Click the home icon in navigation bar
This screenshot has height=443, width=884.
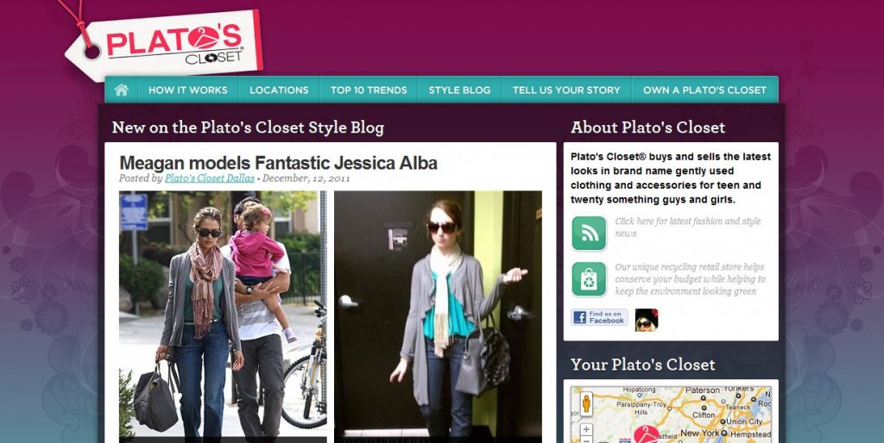(x=121, y=90)
